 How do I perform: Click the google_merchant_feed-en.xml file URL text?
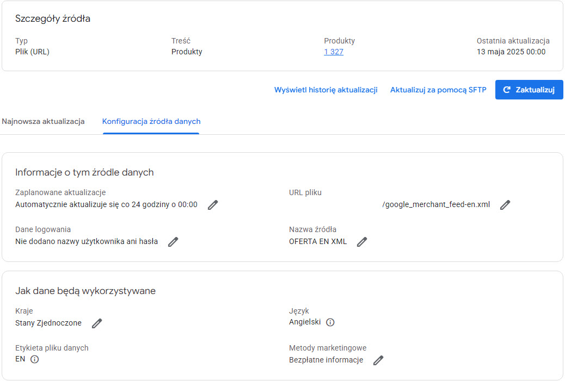436,205
